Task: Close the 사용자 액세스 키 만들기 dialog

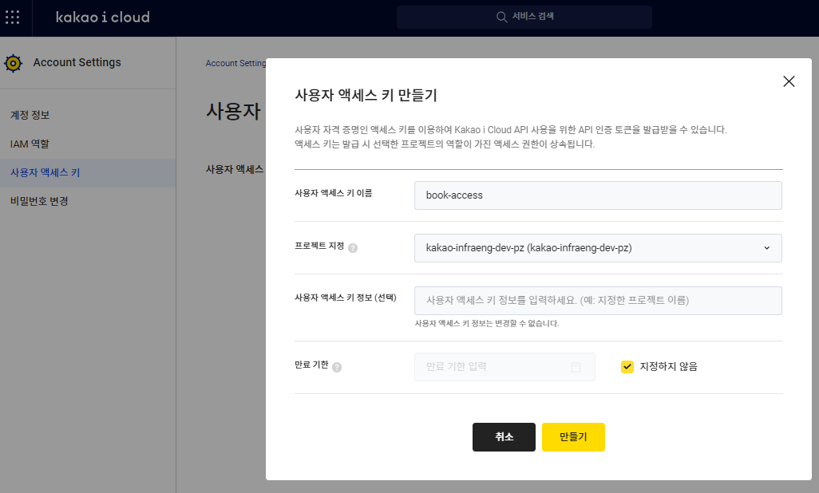Action: pyautogui.click(x=789, y=81)
